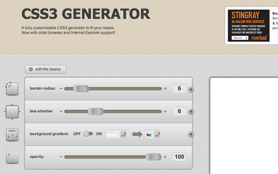Click the opacity value field showing 100

coord(179,157)
